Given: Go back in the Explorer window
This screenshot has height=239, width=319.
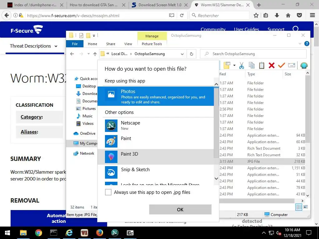Looking at the screenshot, I should coord(72,54).
